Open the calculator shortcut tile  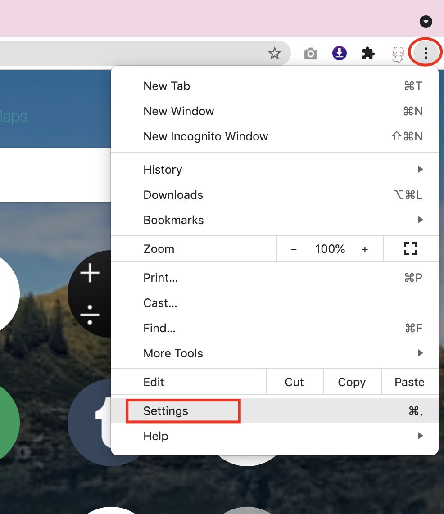pyautogui.click(x=89, y=294)
